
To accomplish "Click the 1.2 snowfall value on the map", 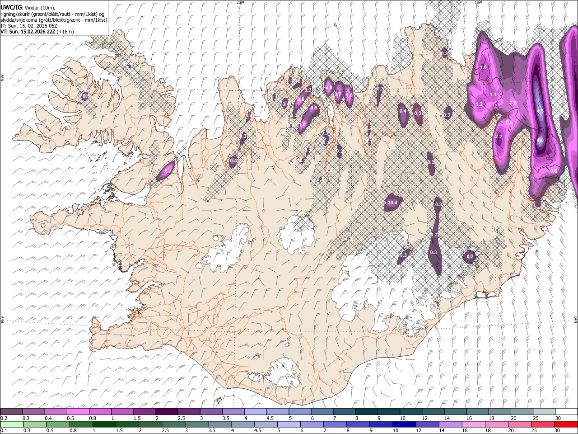I will pos(480,104).
